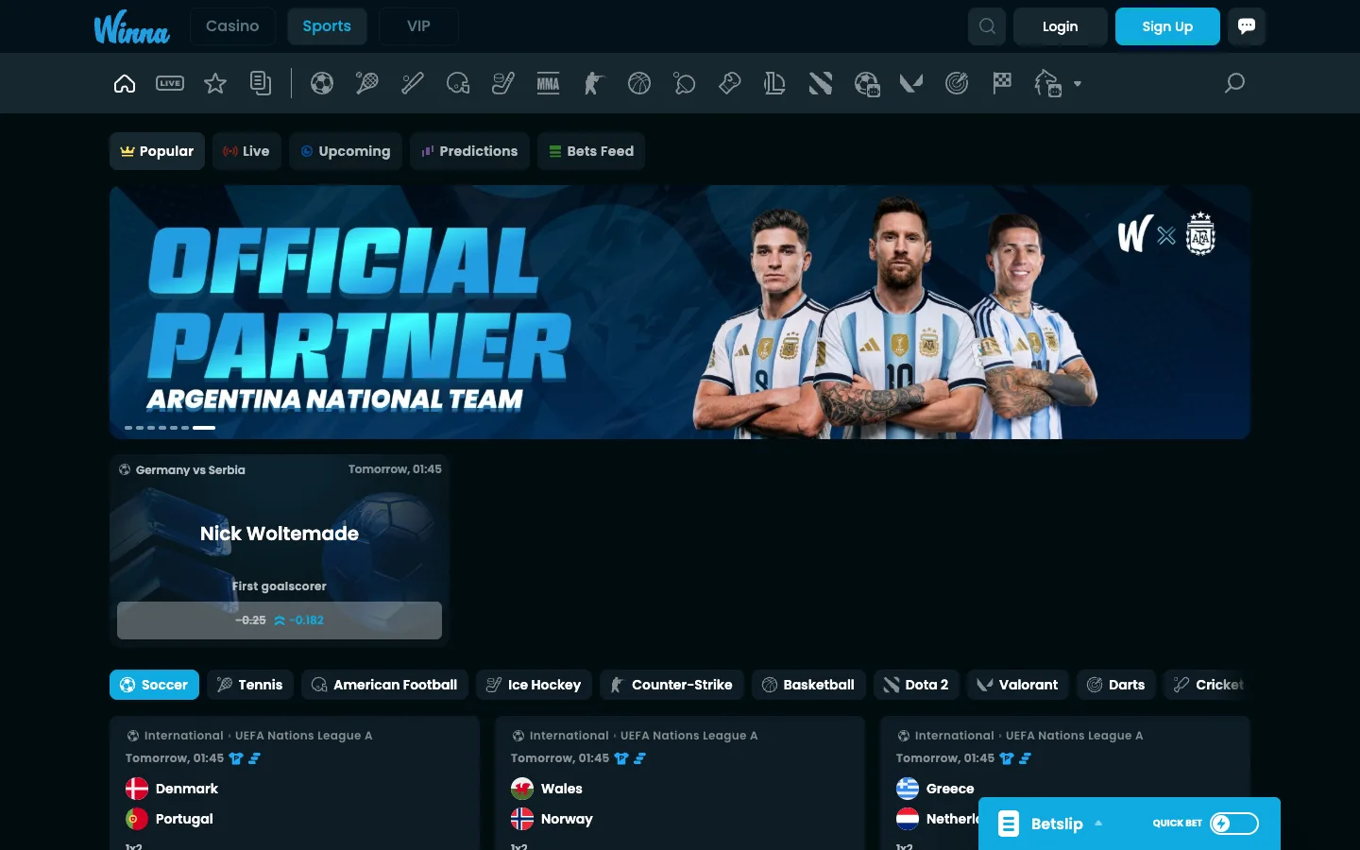The width and height of the screenshot is (1360, 850).
Task: Open the Bets Feed tab
Action: pyautogui.click(x=591, y=151)
